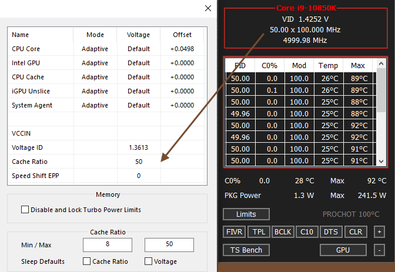Click CLR to clear max values

tap(356, 231)
